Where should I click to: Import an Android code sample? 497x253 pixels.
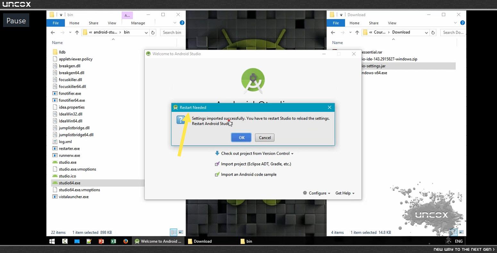coord(245,174)
